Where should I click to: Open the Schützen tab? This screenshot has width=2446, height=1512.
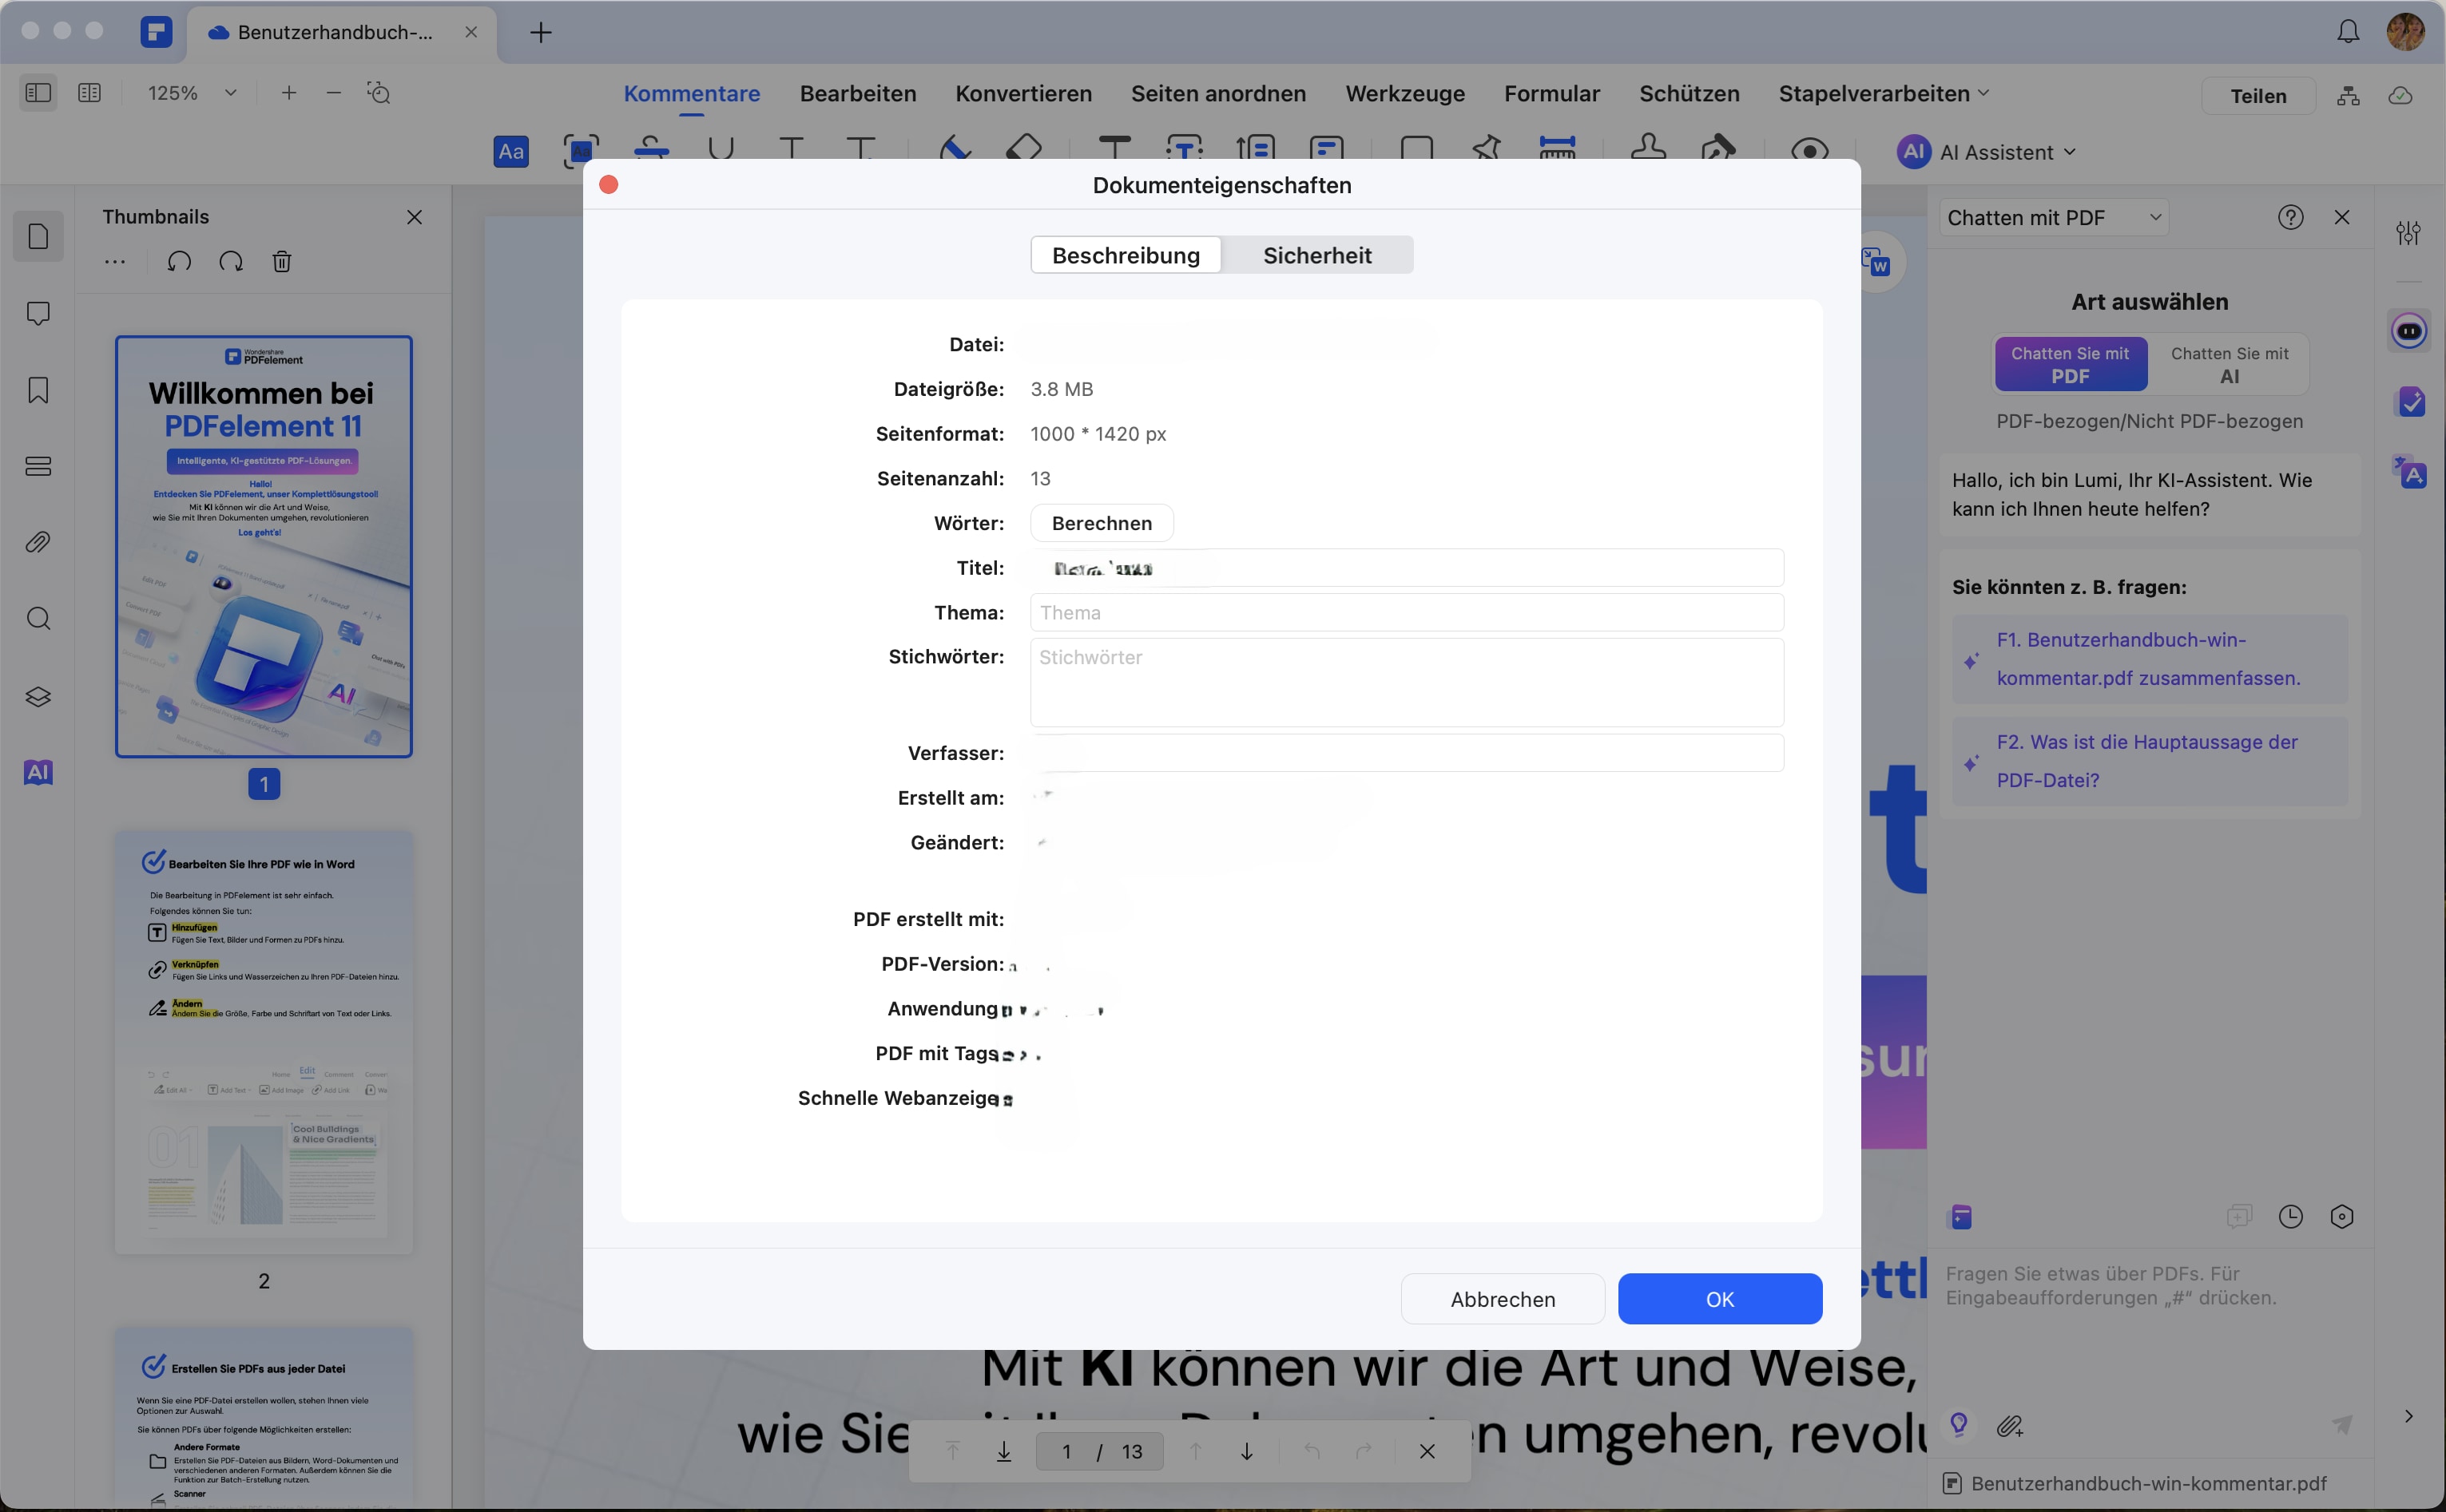pos(1690,94)
